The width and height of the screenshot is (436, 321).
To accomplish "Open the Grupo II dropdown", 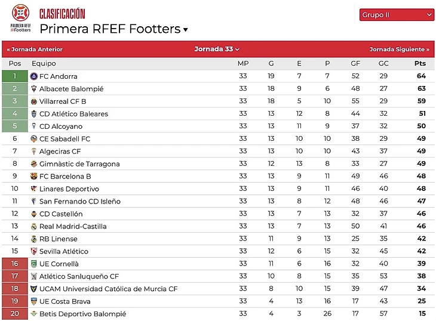I will pyautogui.click(x=397, y=15).
